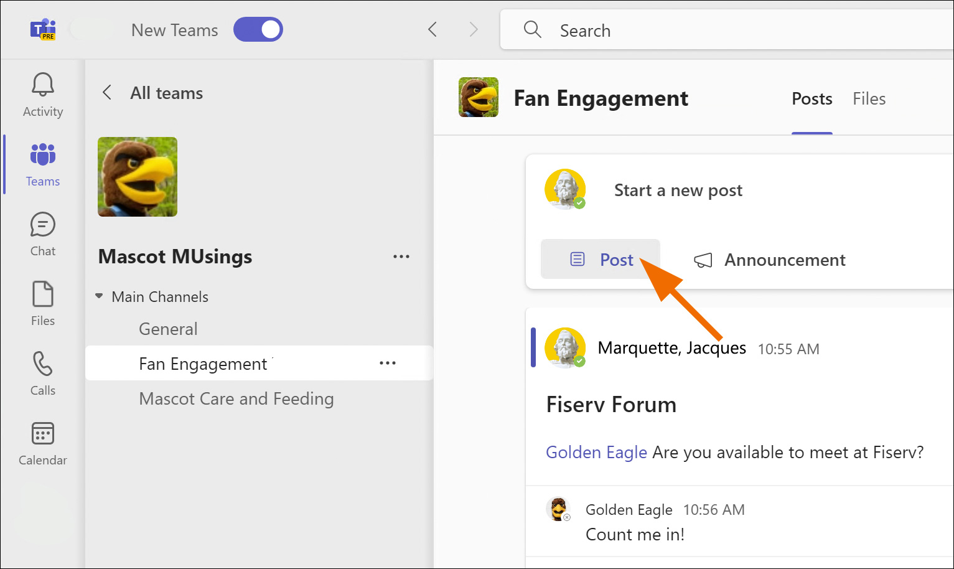Viewport: 954px width, 569px height.
Task: Switch to the Files tab
Action: (869, 98)
